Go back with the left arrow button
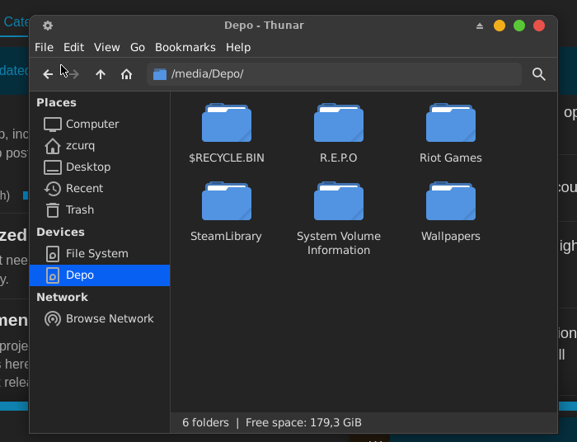The image size is (577, 442). tap(48, 74)
